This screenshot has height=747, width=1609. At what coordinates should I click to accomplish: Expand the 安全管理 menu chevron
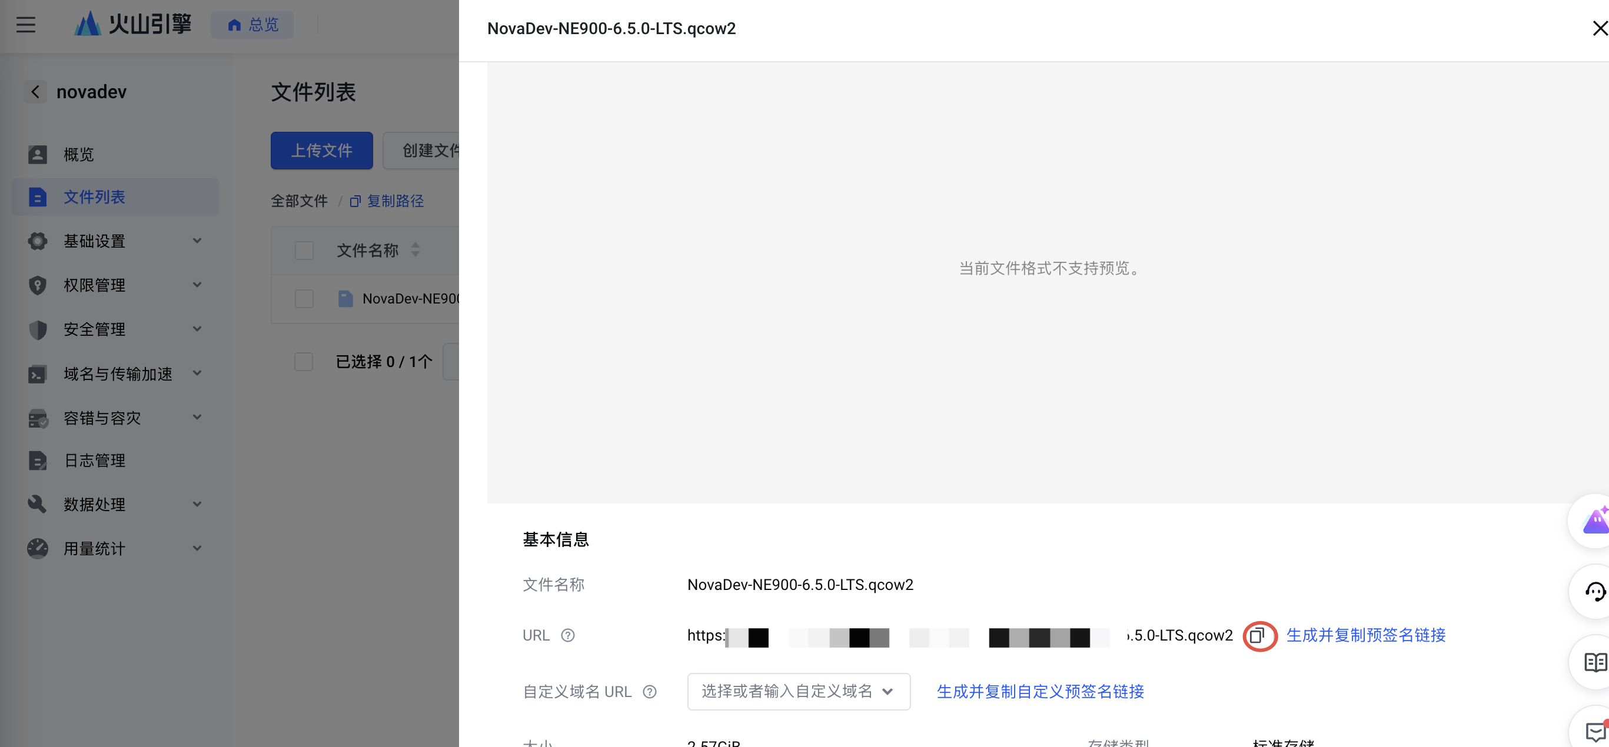[x=197, y=329]
